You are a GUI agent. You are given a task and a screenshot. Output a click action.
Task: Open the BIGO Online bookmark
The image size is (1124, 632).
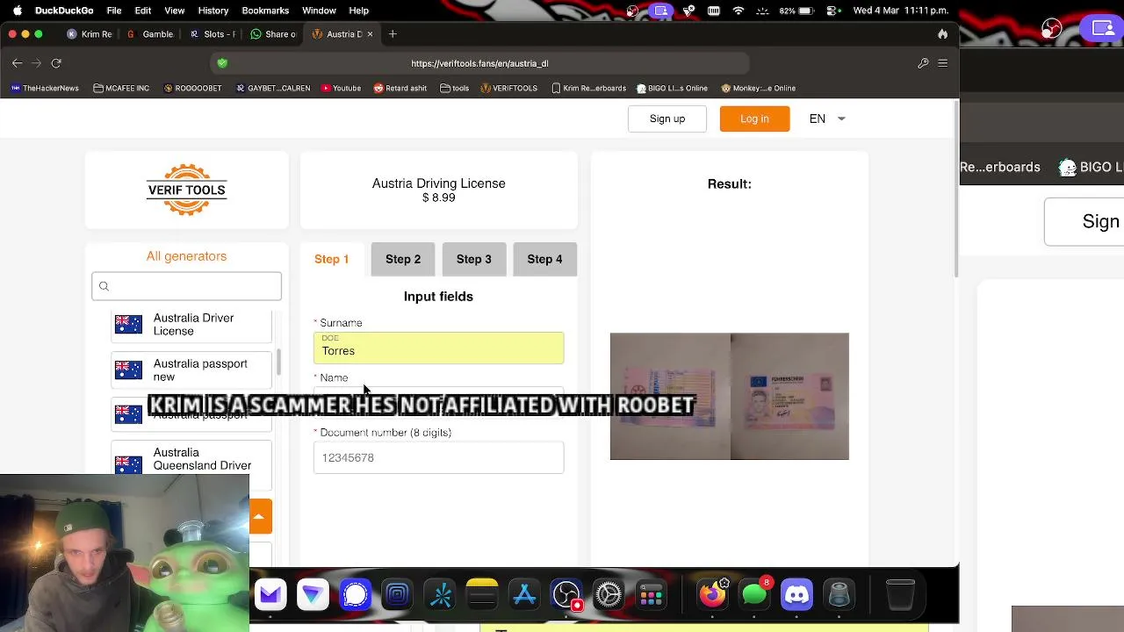(672, 88)
